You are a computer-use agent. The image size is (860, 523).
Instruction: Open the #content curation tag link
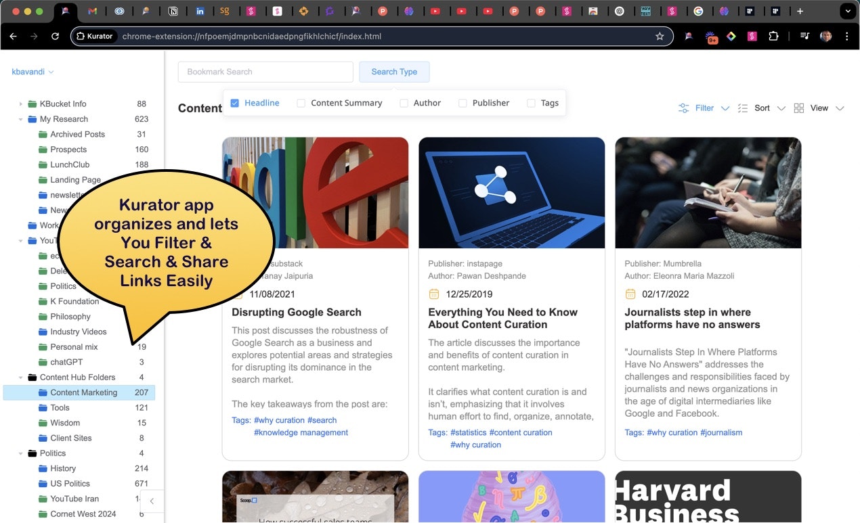tap(522, 432)
